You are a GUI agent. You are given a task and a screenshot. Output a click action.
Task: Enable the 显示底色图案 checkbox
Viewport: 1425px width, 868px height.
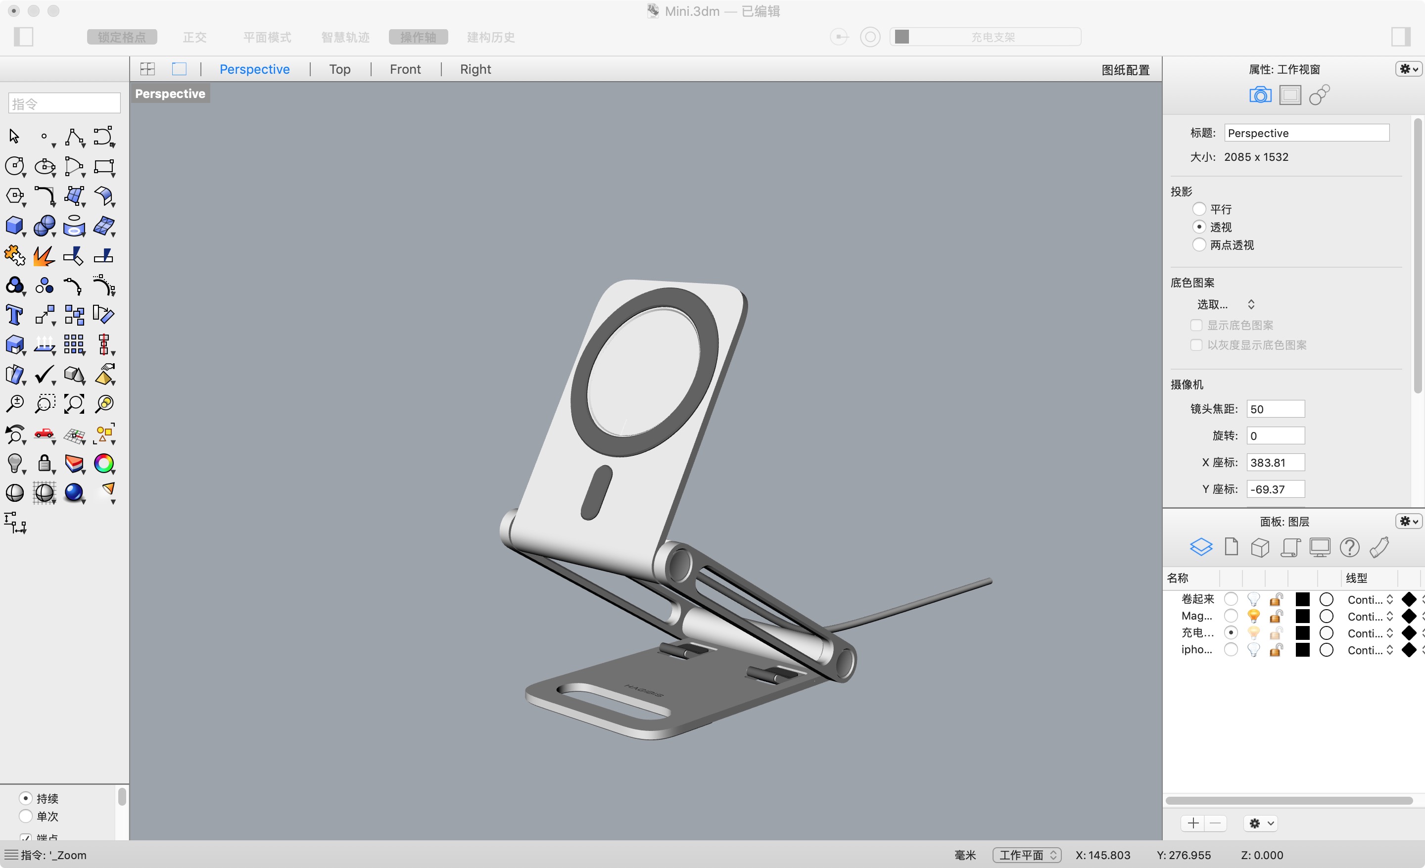point(1196,325)
